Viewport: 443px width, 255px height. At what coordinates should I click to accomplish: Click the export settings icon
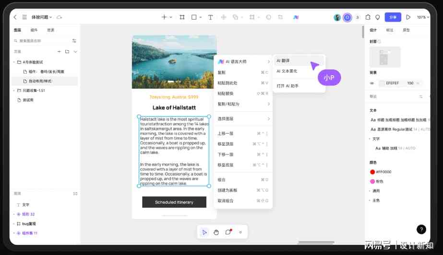tap(420, 96)
